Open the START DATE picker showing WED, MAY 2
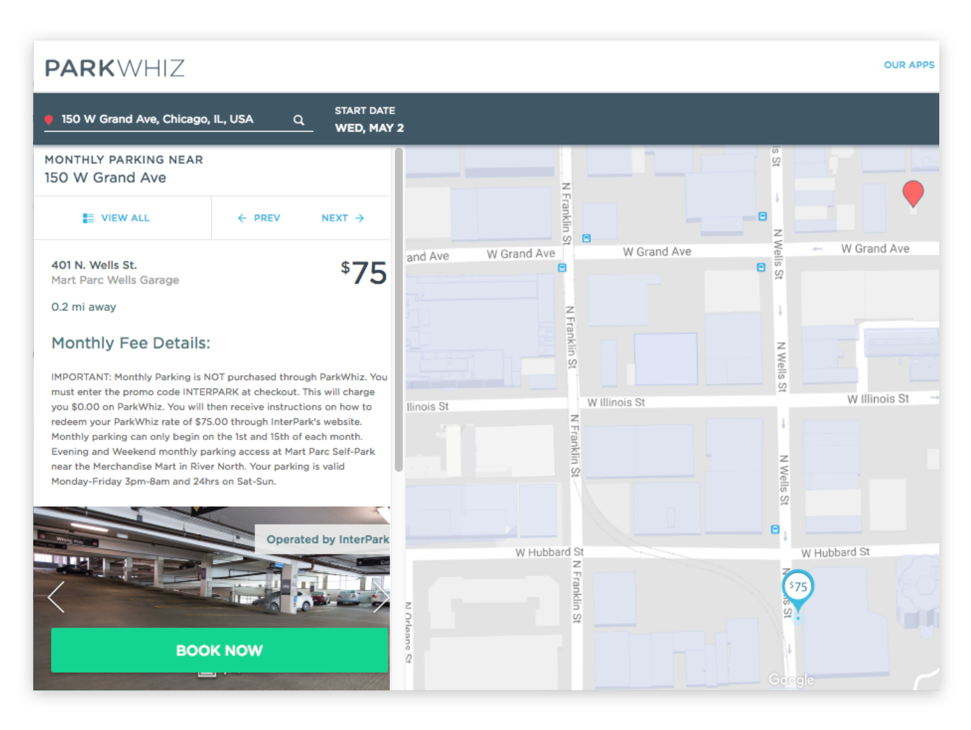971x730 pixels. (369, 120)
